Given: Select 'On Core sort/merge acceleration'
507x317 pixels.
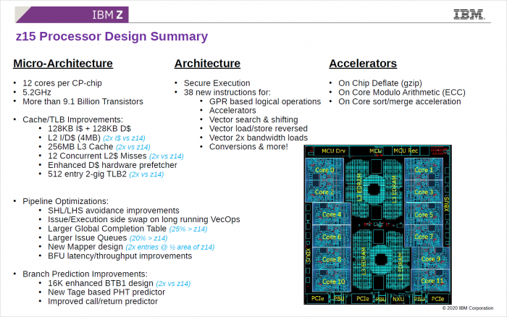Looking at the screenshot, I should coord(400,101).
